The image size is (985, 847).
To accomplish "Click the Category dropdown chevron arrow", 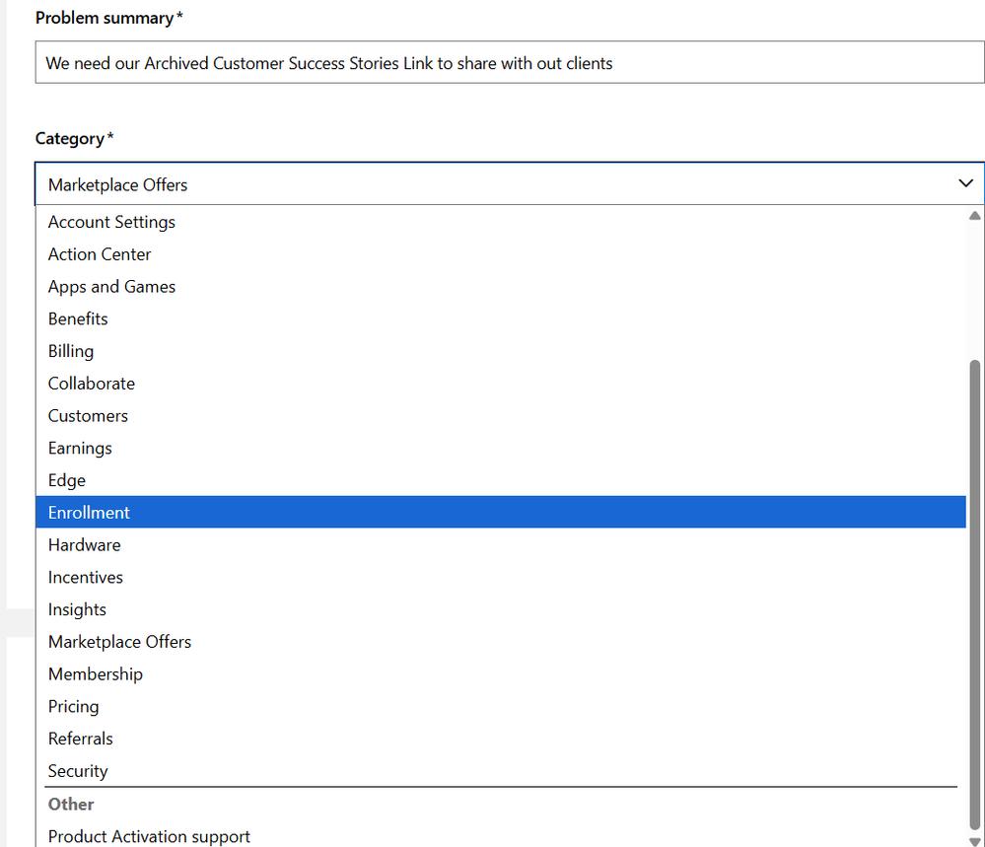I will [x=965, y=183].
